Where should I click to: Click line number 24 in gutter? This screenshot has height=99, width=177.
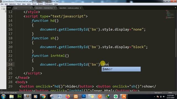[10, 64]
